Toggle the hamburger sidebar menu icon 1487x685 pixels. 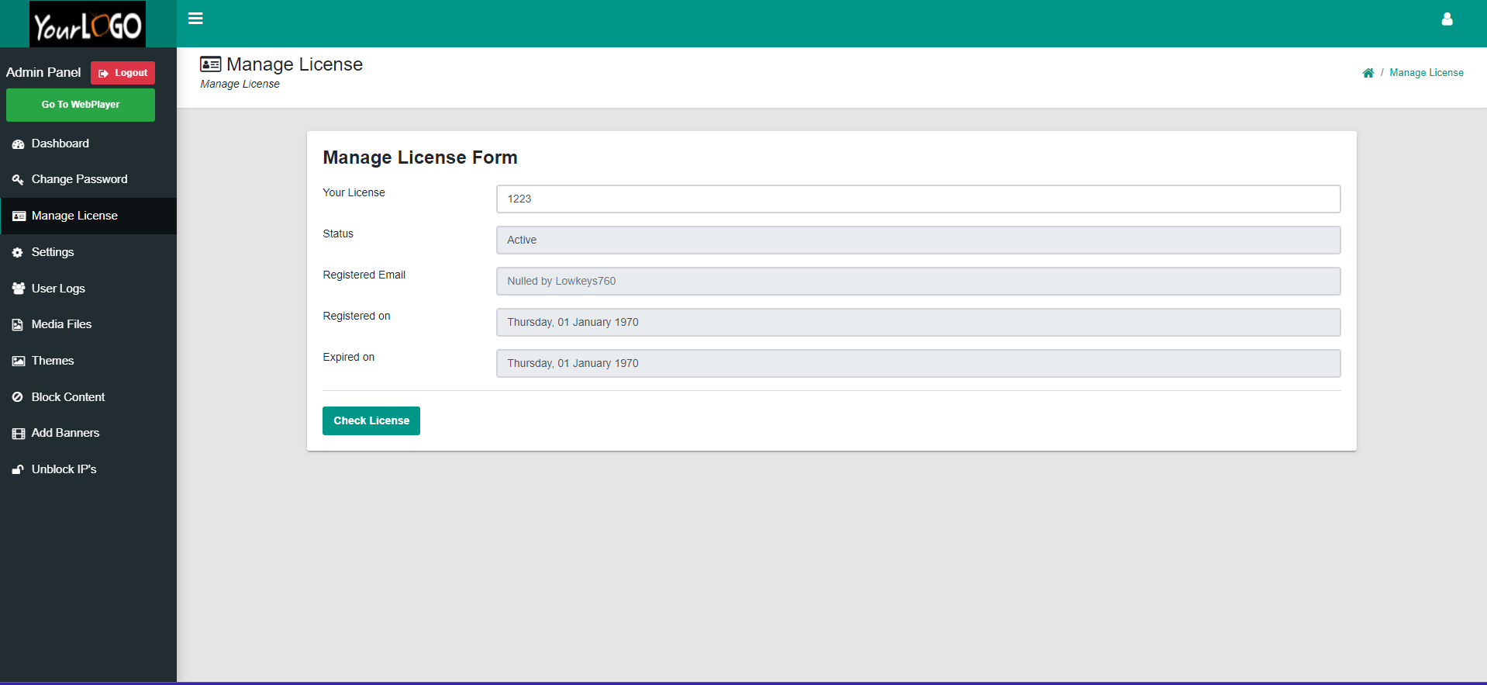click(x=195, y=19)
